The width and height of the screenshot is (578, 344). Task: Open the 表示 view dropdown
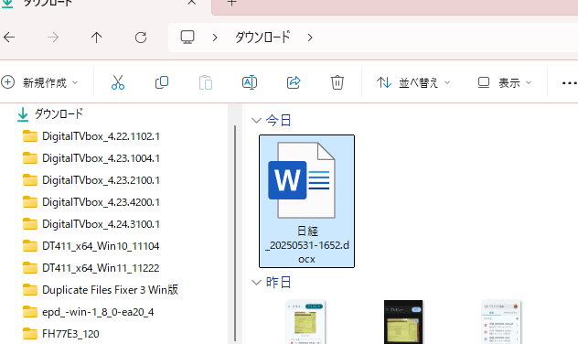point(505,82)
